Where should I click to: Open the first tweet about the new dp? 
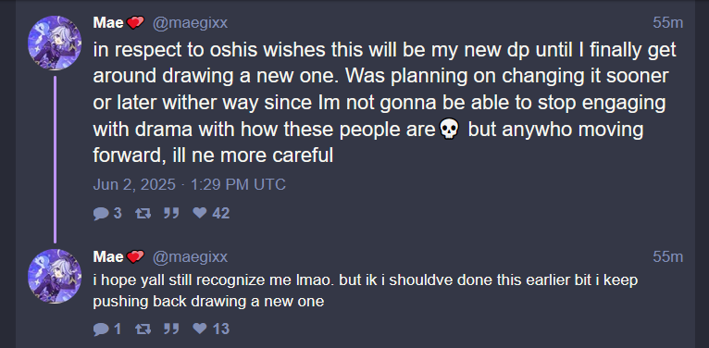[384, 103]
